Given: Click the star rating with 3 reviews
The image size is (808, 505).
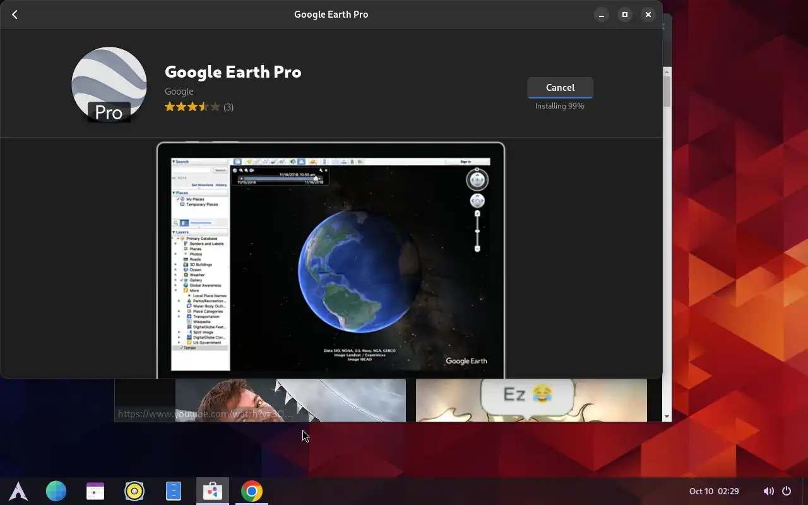Looking at the screenshot, I should coord(199,107).
